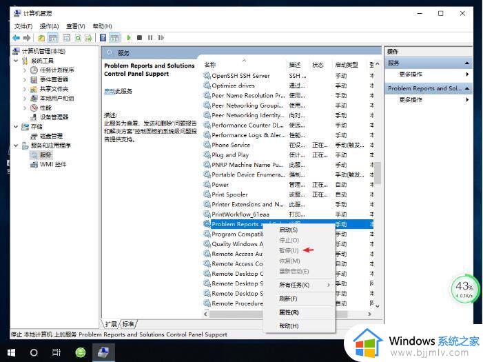This screenshot has width=483, height=362.
Task: Click the Export list toolbar icon
Action: (x=89, y=38)
